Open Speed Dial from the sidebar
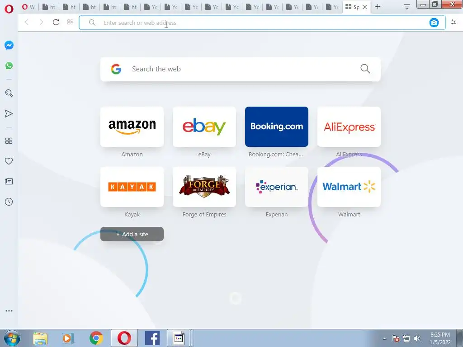 click(9, 141)
